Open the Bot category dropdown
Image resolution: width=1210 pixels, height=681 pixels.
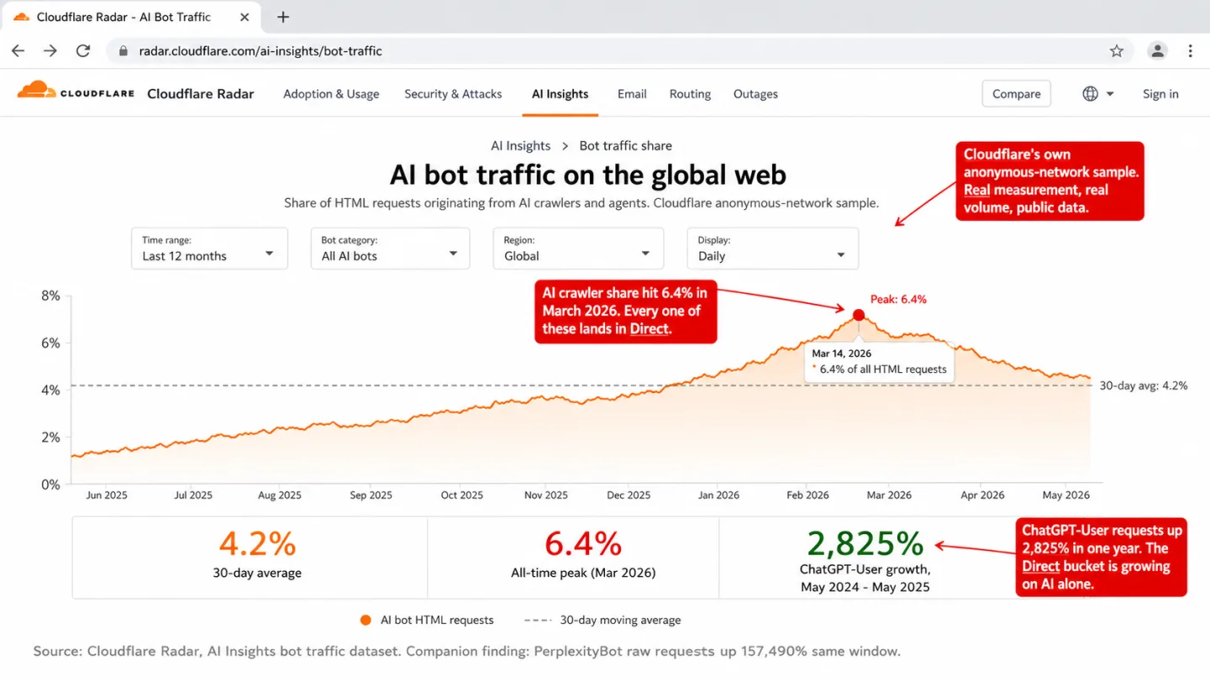tap(390, 249)
